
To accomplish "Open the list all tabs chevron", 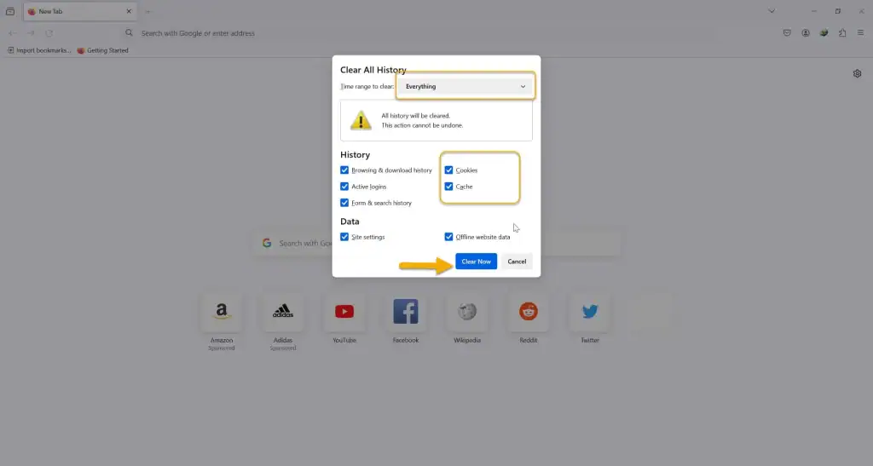I will pos(772,11).
